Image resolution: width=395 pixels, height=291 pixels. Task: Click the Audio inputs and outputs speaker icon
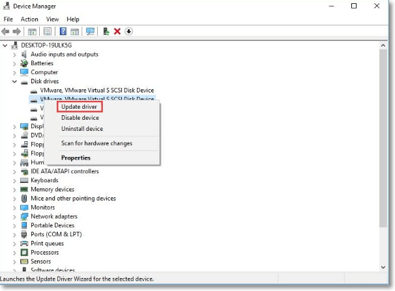click(24, 54)
